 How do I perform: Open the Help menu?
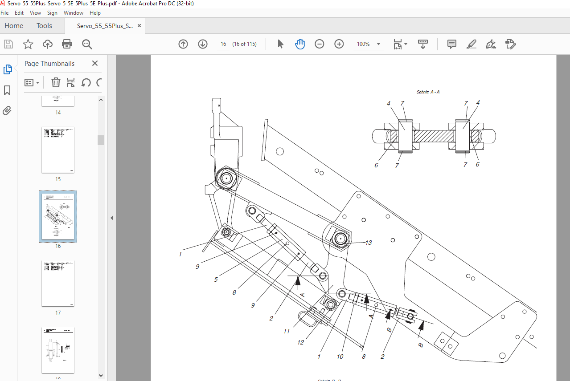95,13
